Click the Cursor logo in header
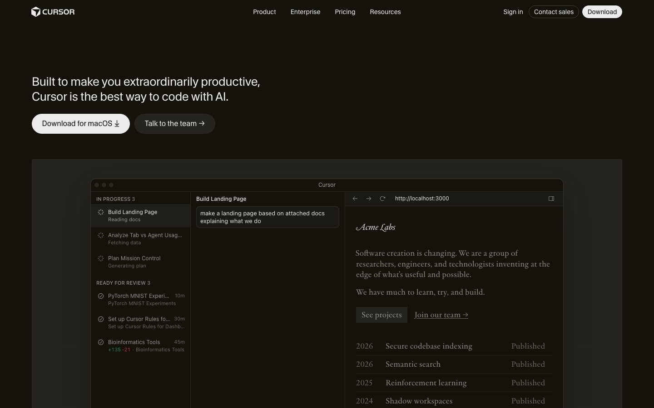The width and height of the screenshot is (654, 408). 53,12
